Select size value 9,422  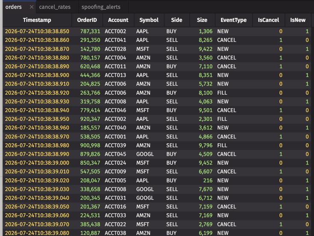click(202, 49)
